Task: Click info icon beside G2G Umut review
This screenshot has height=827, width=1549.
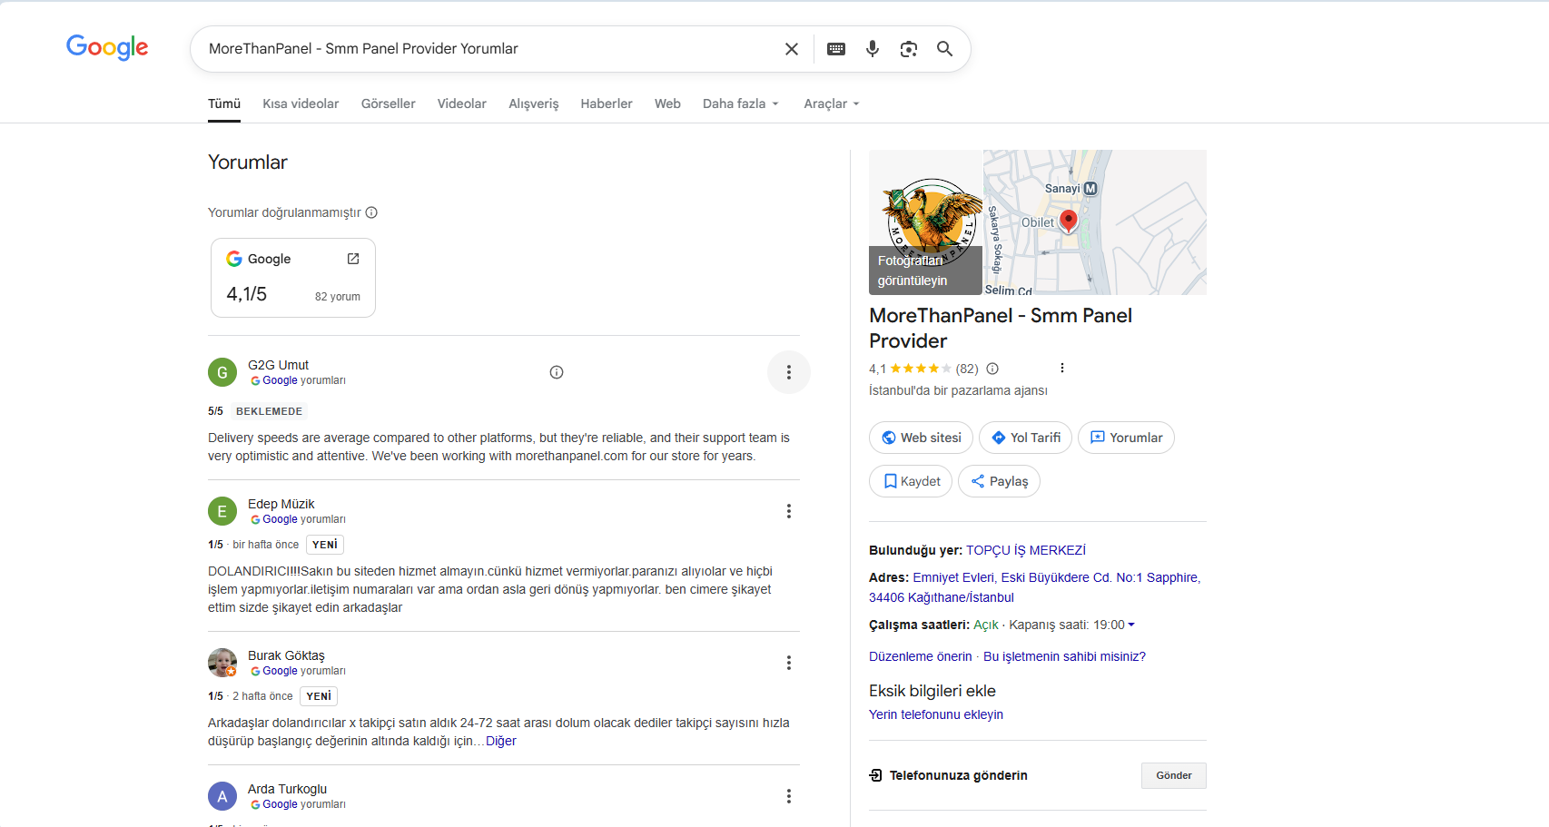Action: [x=557, y=372]
